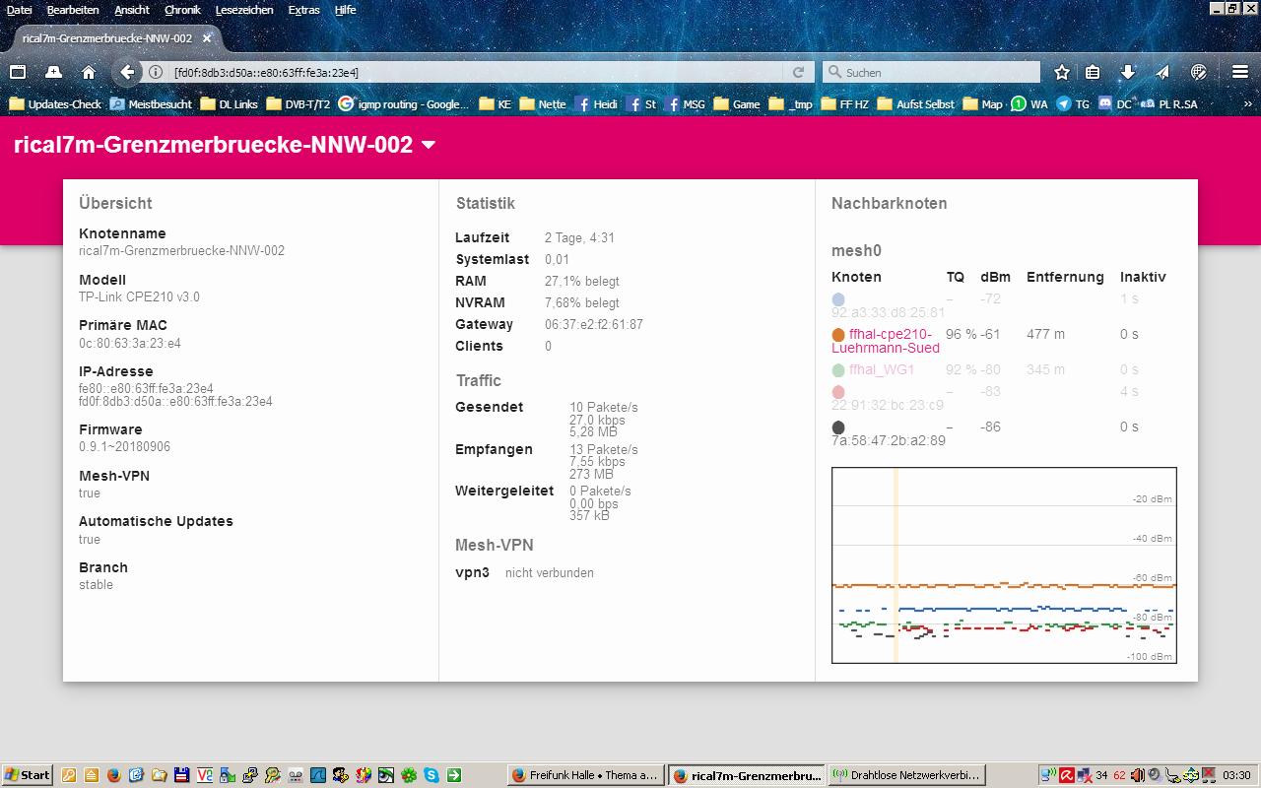Expand the node name dropdown in header
The width and height of the screenshot is (1261, 788).
click(x=429, y=145)
